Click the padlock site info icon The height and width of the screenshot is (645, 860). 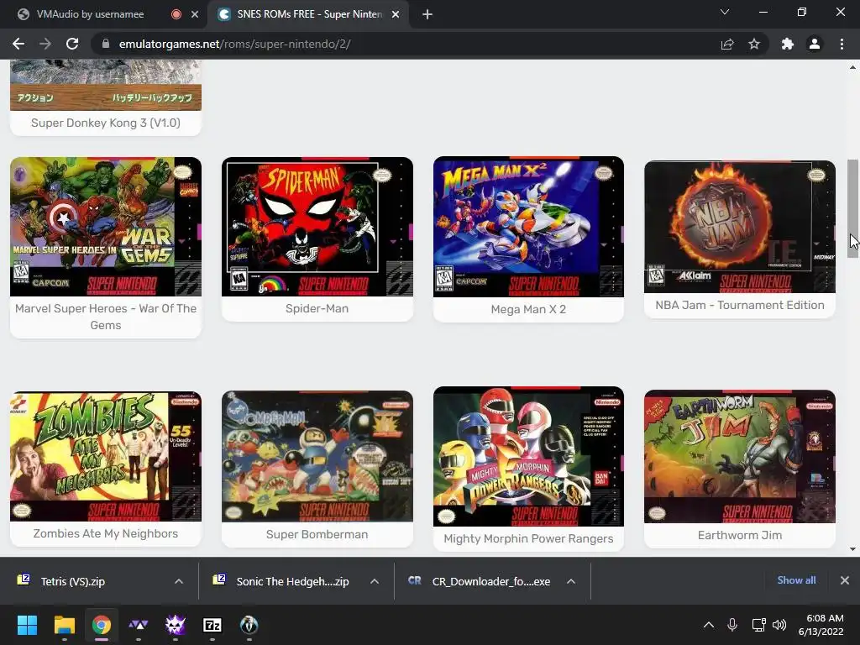click(106, 44)
